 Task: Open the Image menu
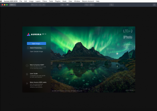(x=31, y=1)
